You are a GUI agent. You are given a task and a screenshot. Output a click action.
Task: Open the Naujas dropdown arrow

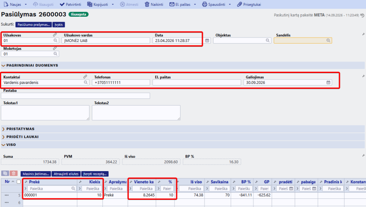26,4
